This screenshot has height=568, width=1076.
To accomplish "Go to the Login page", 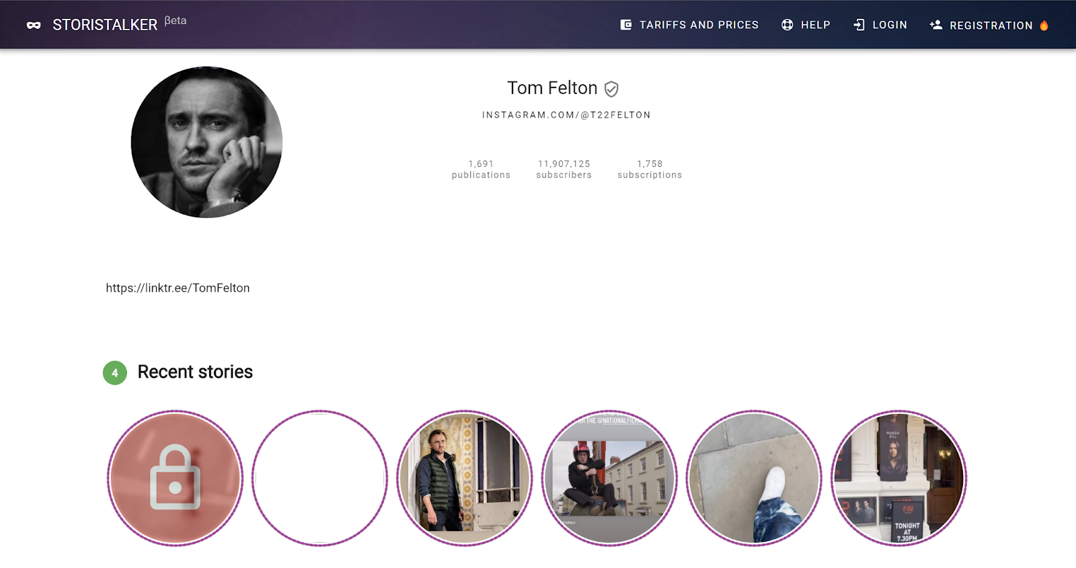I will pyautogui.click(x=880, y=25).
